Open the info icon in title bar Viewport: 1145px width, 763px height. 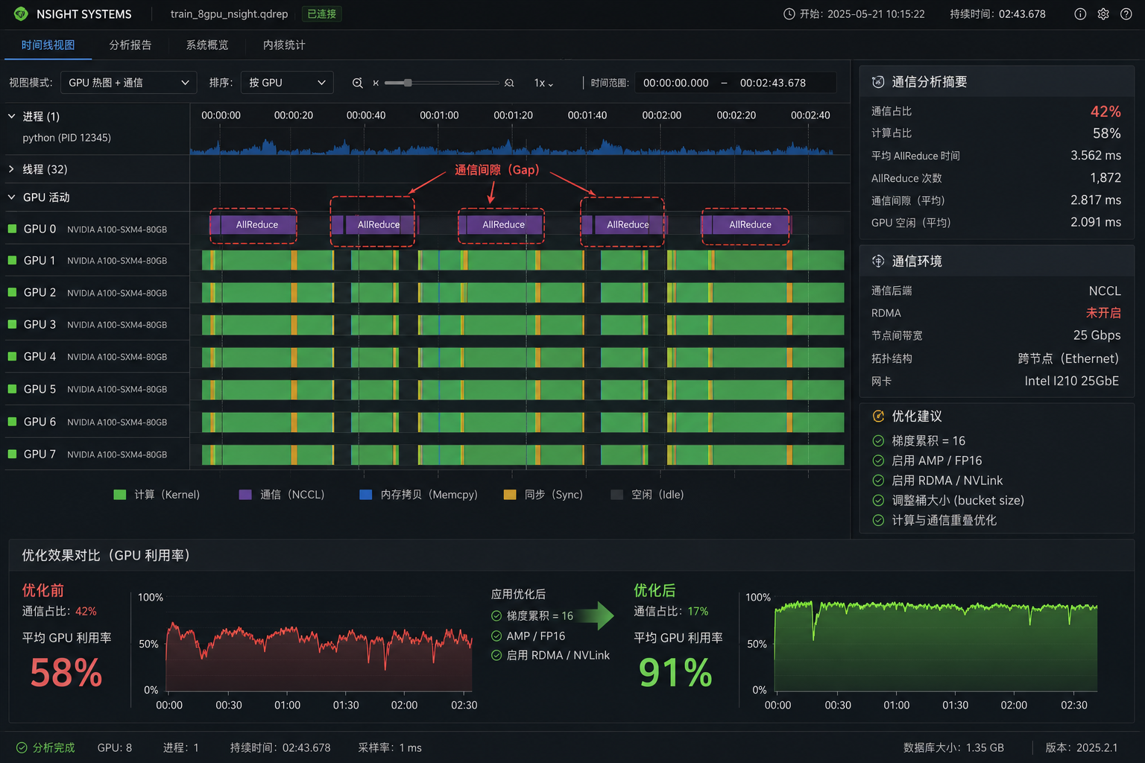[1080, 14]
